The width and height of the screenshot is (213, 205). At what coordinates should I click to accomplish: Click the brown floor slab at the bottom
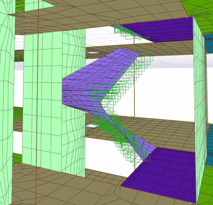[x=68, y=191]
